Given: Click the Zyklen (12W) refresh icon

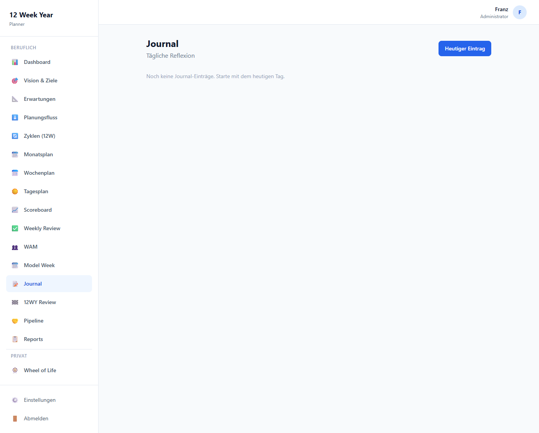Looking at the screenshot, I should click(15, 136).
